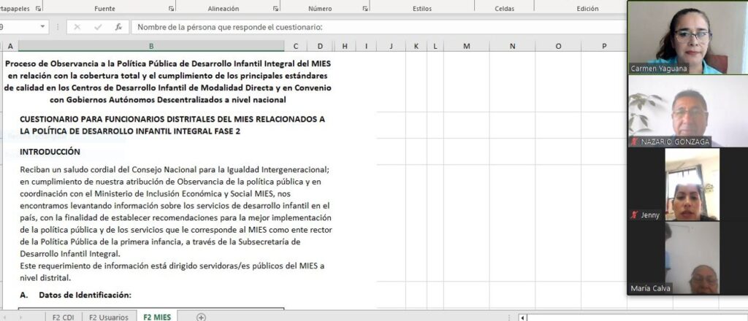Switch to the F2 CDI sheet tab

[63, 317]
